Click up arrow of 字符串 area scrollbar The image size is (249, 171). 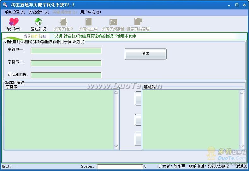116,92
